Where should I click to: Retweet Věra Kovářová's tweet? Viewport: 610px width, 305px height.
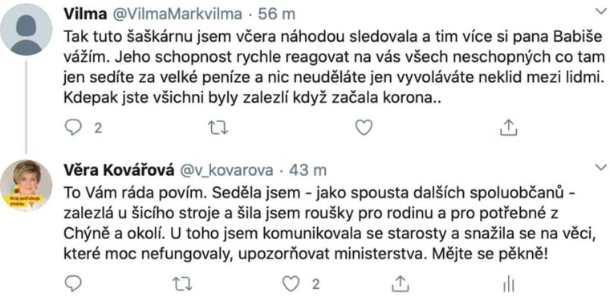[x=182, y=284]
